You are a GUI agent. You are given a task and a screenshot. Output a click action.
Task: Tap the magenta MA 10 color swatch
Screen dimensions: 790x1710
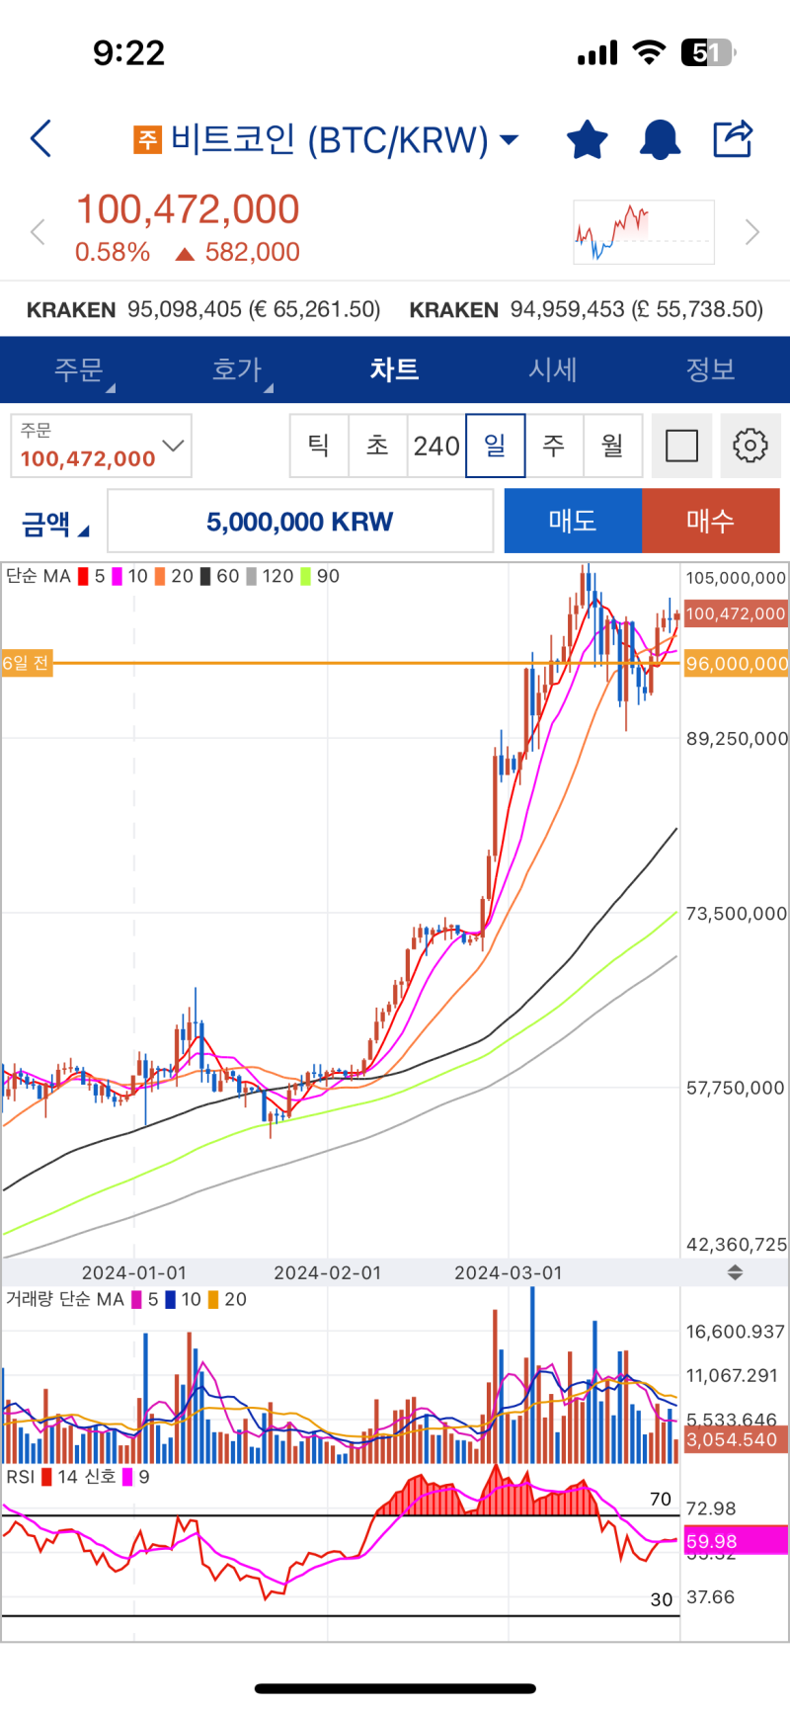click(x=118, y=576)
